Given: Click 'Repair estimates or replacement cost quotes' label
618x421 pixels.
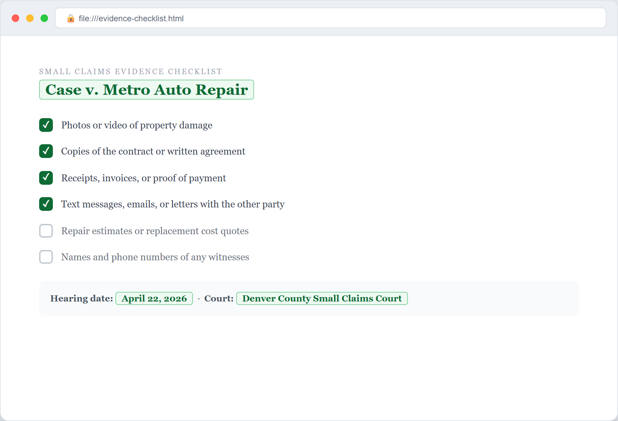Looking at the screenshot, I should (155, 231).
